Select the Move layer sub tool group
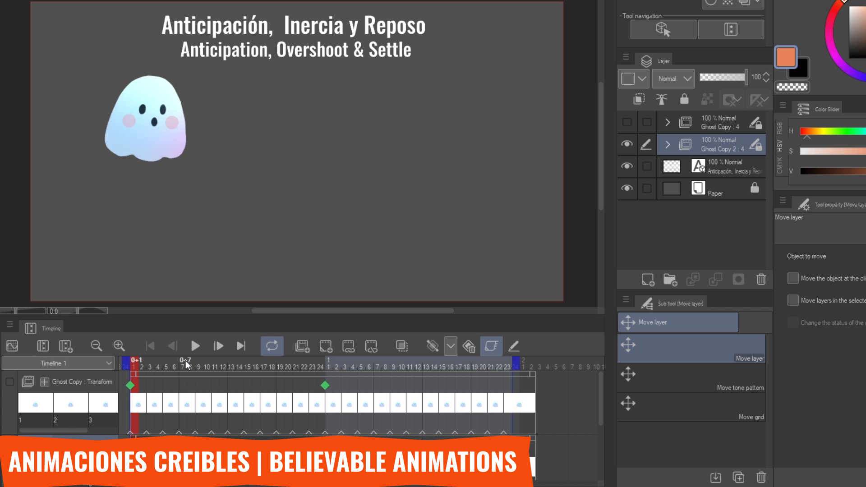Screen dimensions: 866x487 678,322
